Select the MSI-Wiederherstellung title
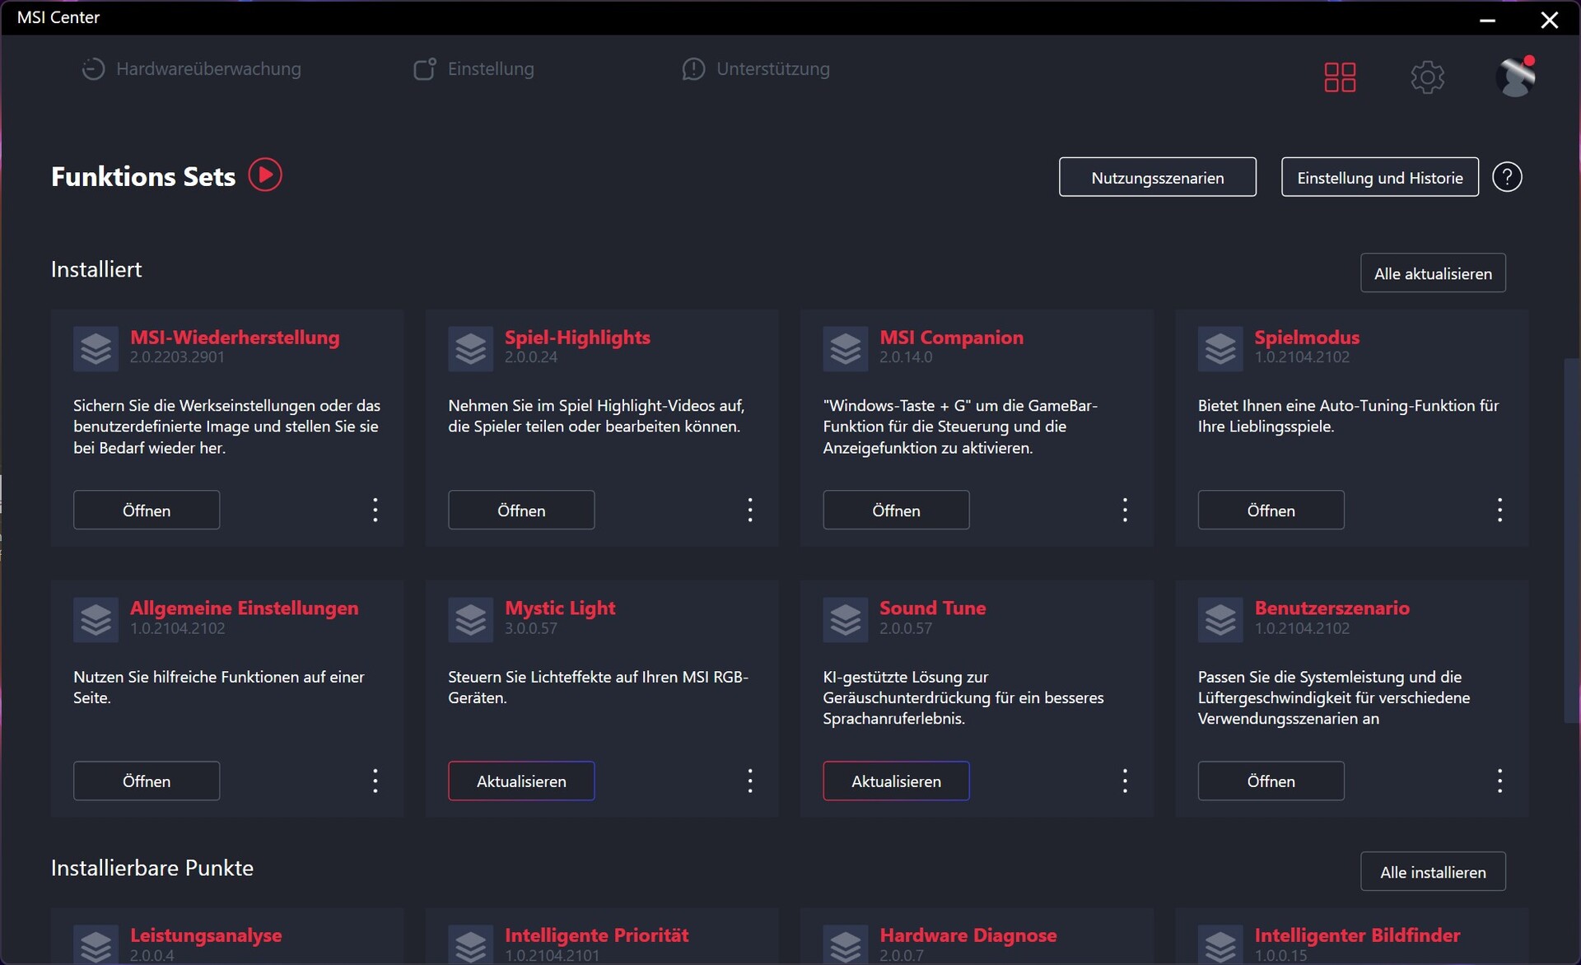The width and height of the screenshot is (1581, 965). 235,338
